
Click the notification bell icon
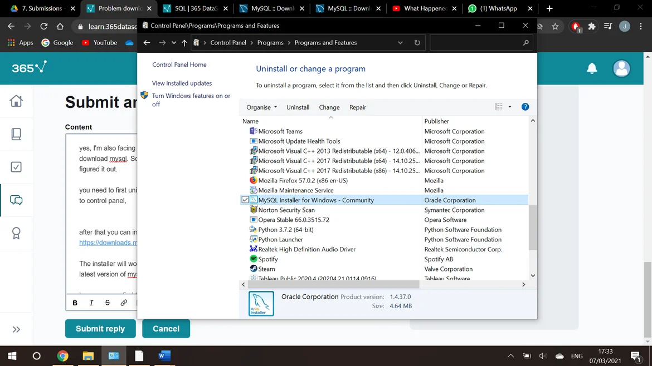pos(592,68)
